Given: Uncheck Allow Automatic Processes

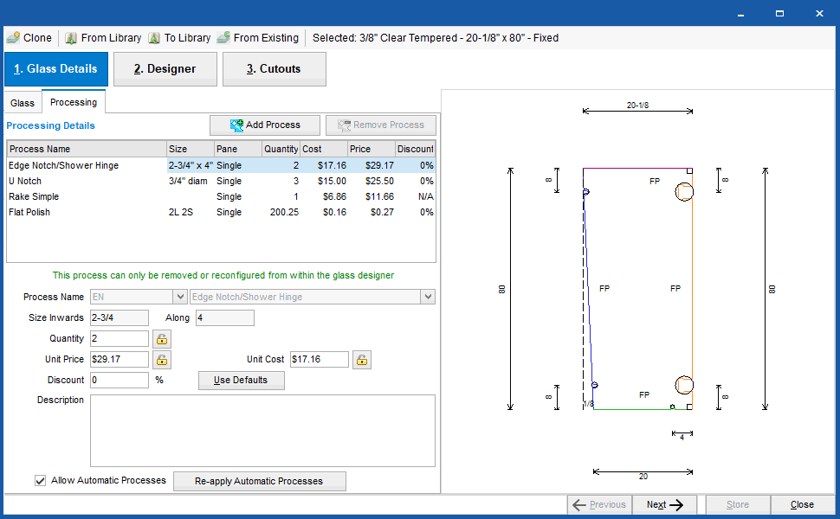Looking at the screenshot, I should 40,481.
